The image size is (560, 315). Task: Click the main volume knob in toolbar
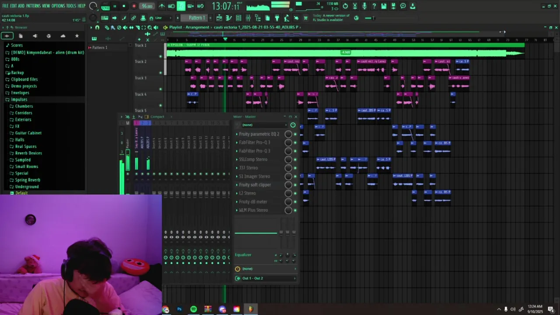coord(93,6)
